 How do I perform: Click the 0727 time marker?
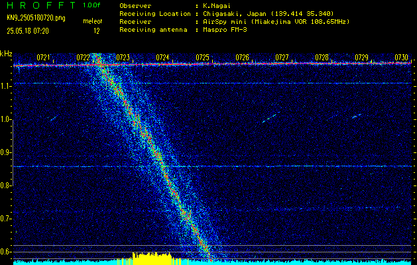click(282, 58)
